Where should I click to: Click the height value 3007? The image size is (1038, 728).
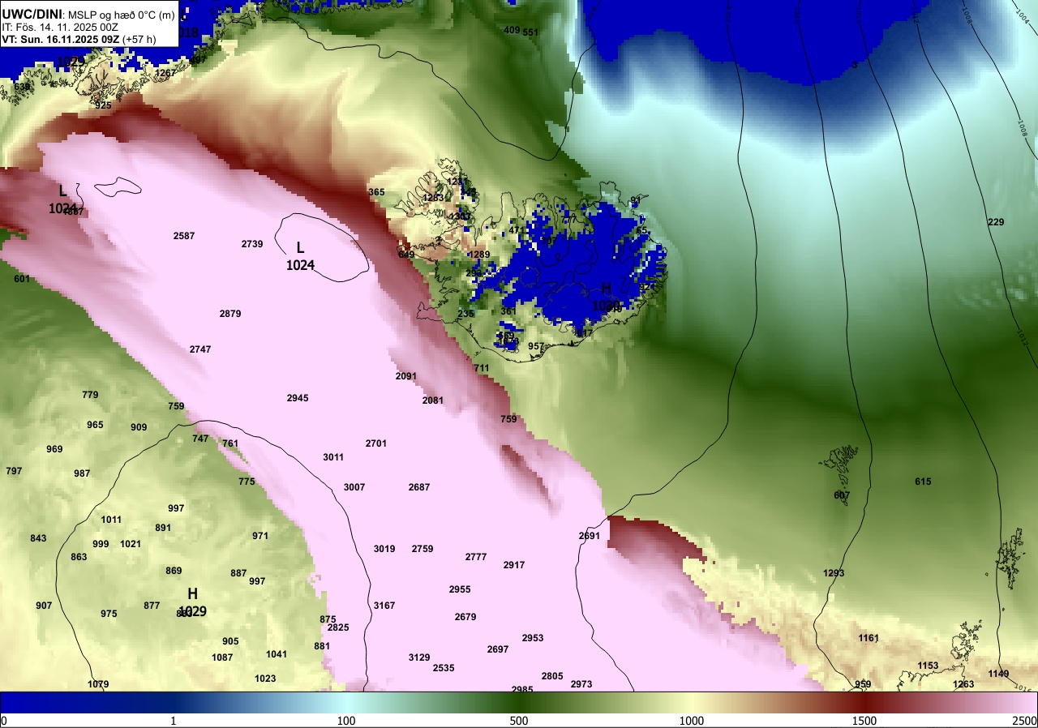[x=354, y=487]
